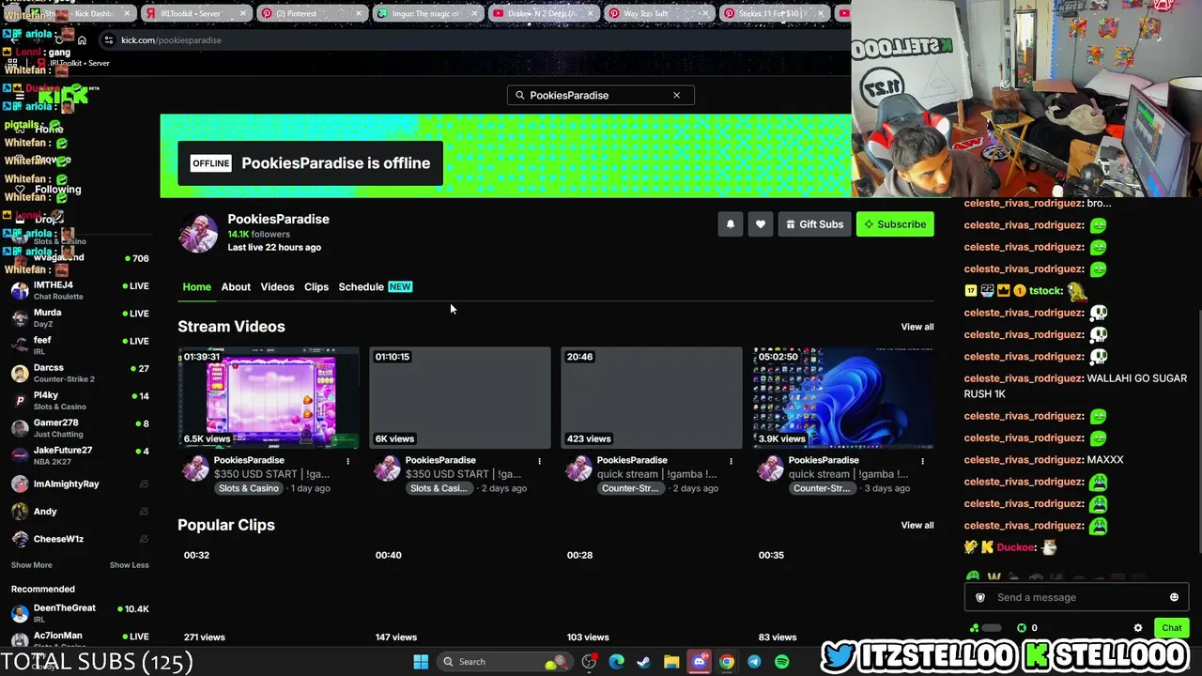The image size is (1202, 676).
Task: Open Telegram from the taskbar
Action: tap(754, 662)
